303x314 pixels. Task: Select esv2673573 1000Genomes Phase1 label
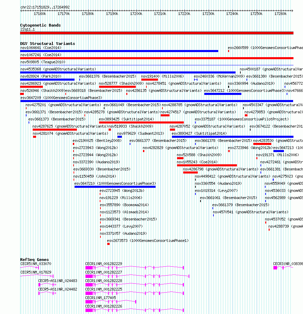pyautogui.click(x=148, y=241)
